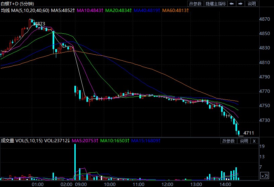Viewport: 274px width, 187px height.
Task: Click the orange MA60:4813 legend
Action: pyautogui.click(x=175, y=10)
